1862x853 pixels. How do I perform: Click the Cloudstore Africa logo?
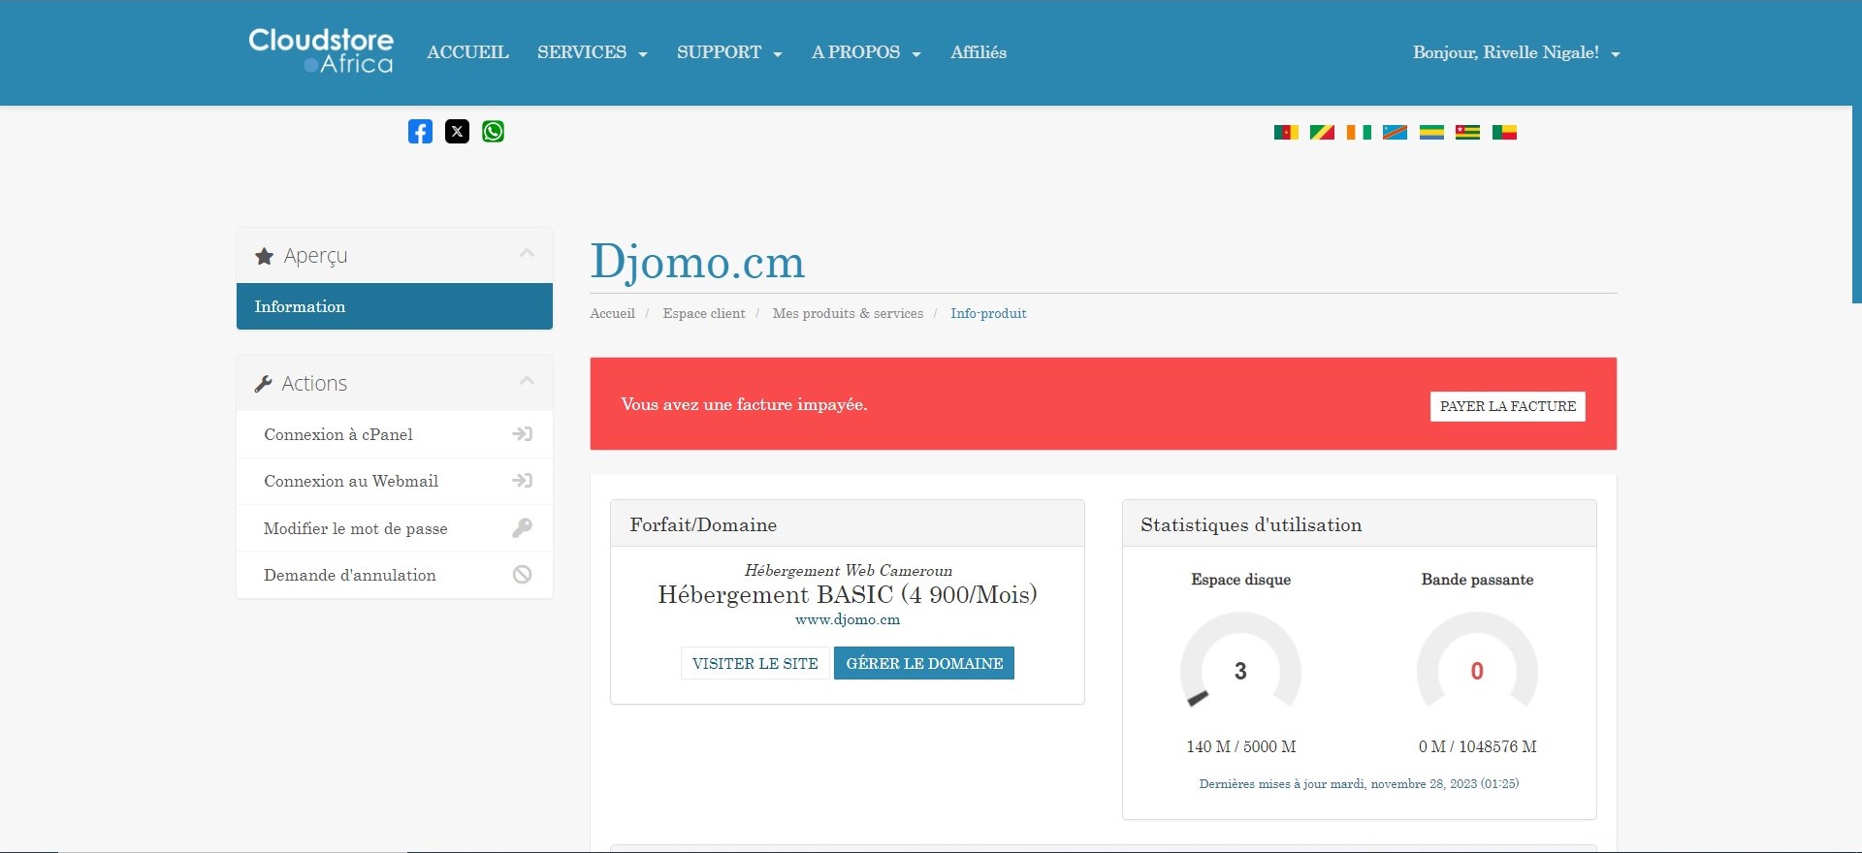(321, 51)
